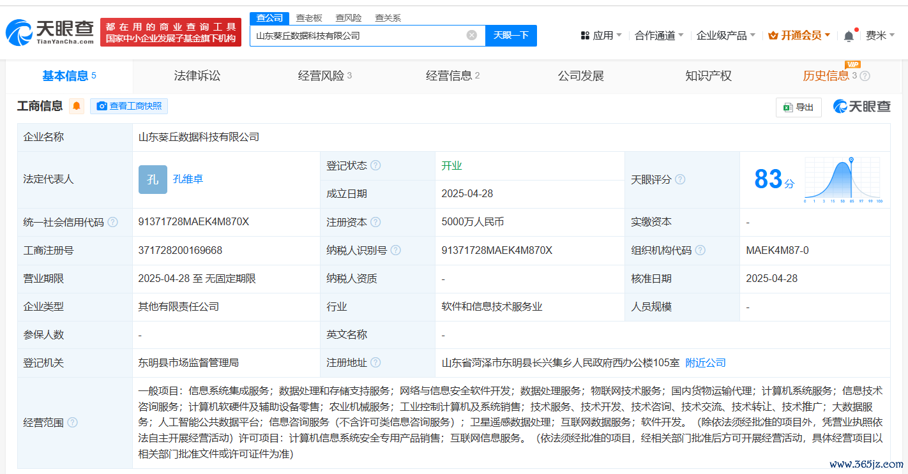
Task: Click the TianYanCha logo in the header
Action: tap(49, 32)
